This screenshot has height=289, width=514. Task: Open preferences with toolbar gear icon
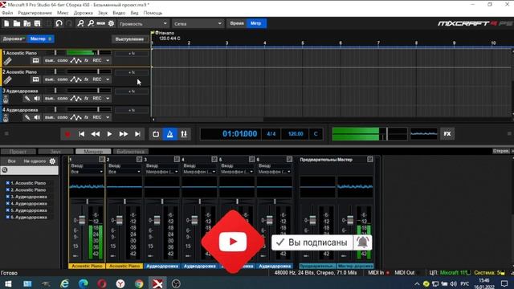(x=112, y=23)
